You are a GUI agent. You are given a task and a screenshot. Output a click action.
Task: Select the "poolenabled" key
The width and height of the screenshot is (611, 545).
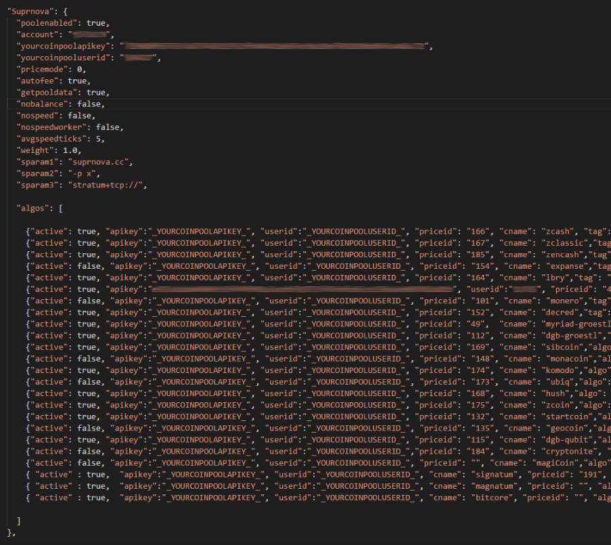pyautogui.click(x=47, y=23)
